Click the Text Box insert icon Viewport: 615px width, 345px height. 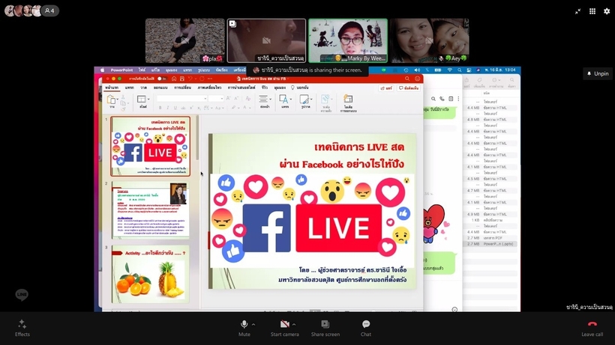283,100
